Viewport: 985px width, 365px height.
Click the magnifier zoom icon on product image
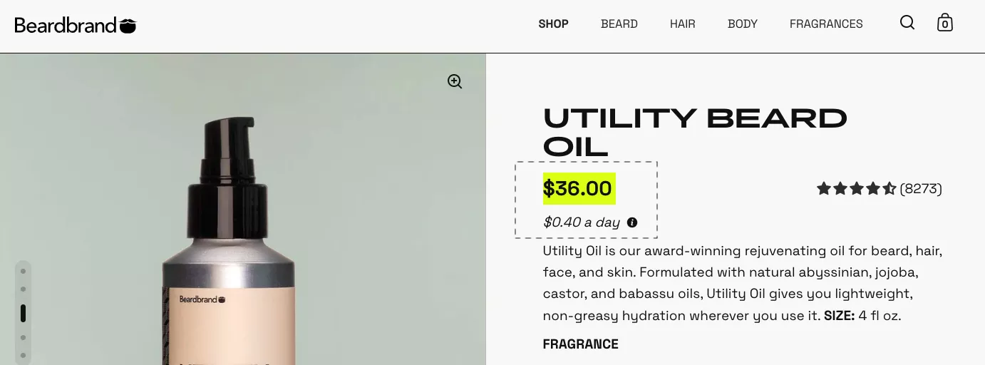[455, 81]
